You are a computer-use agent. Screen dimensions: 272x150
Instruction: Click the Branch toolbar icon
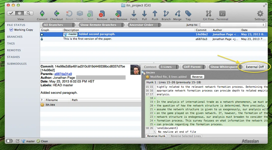click(166, 14)
